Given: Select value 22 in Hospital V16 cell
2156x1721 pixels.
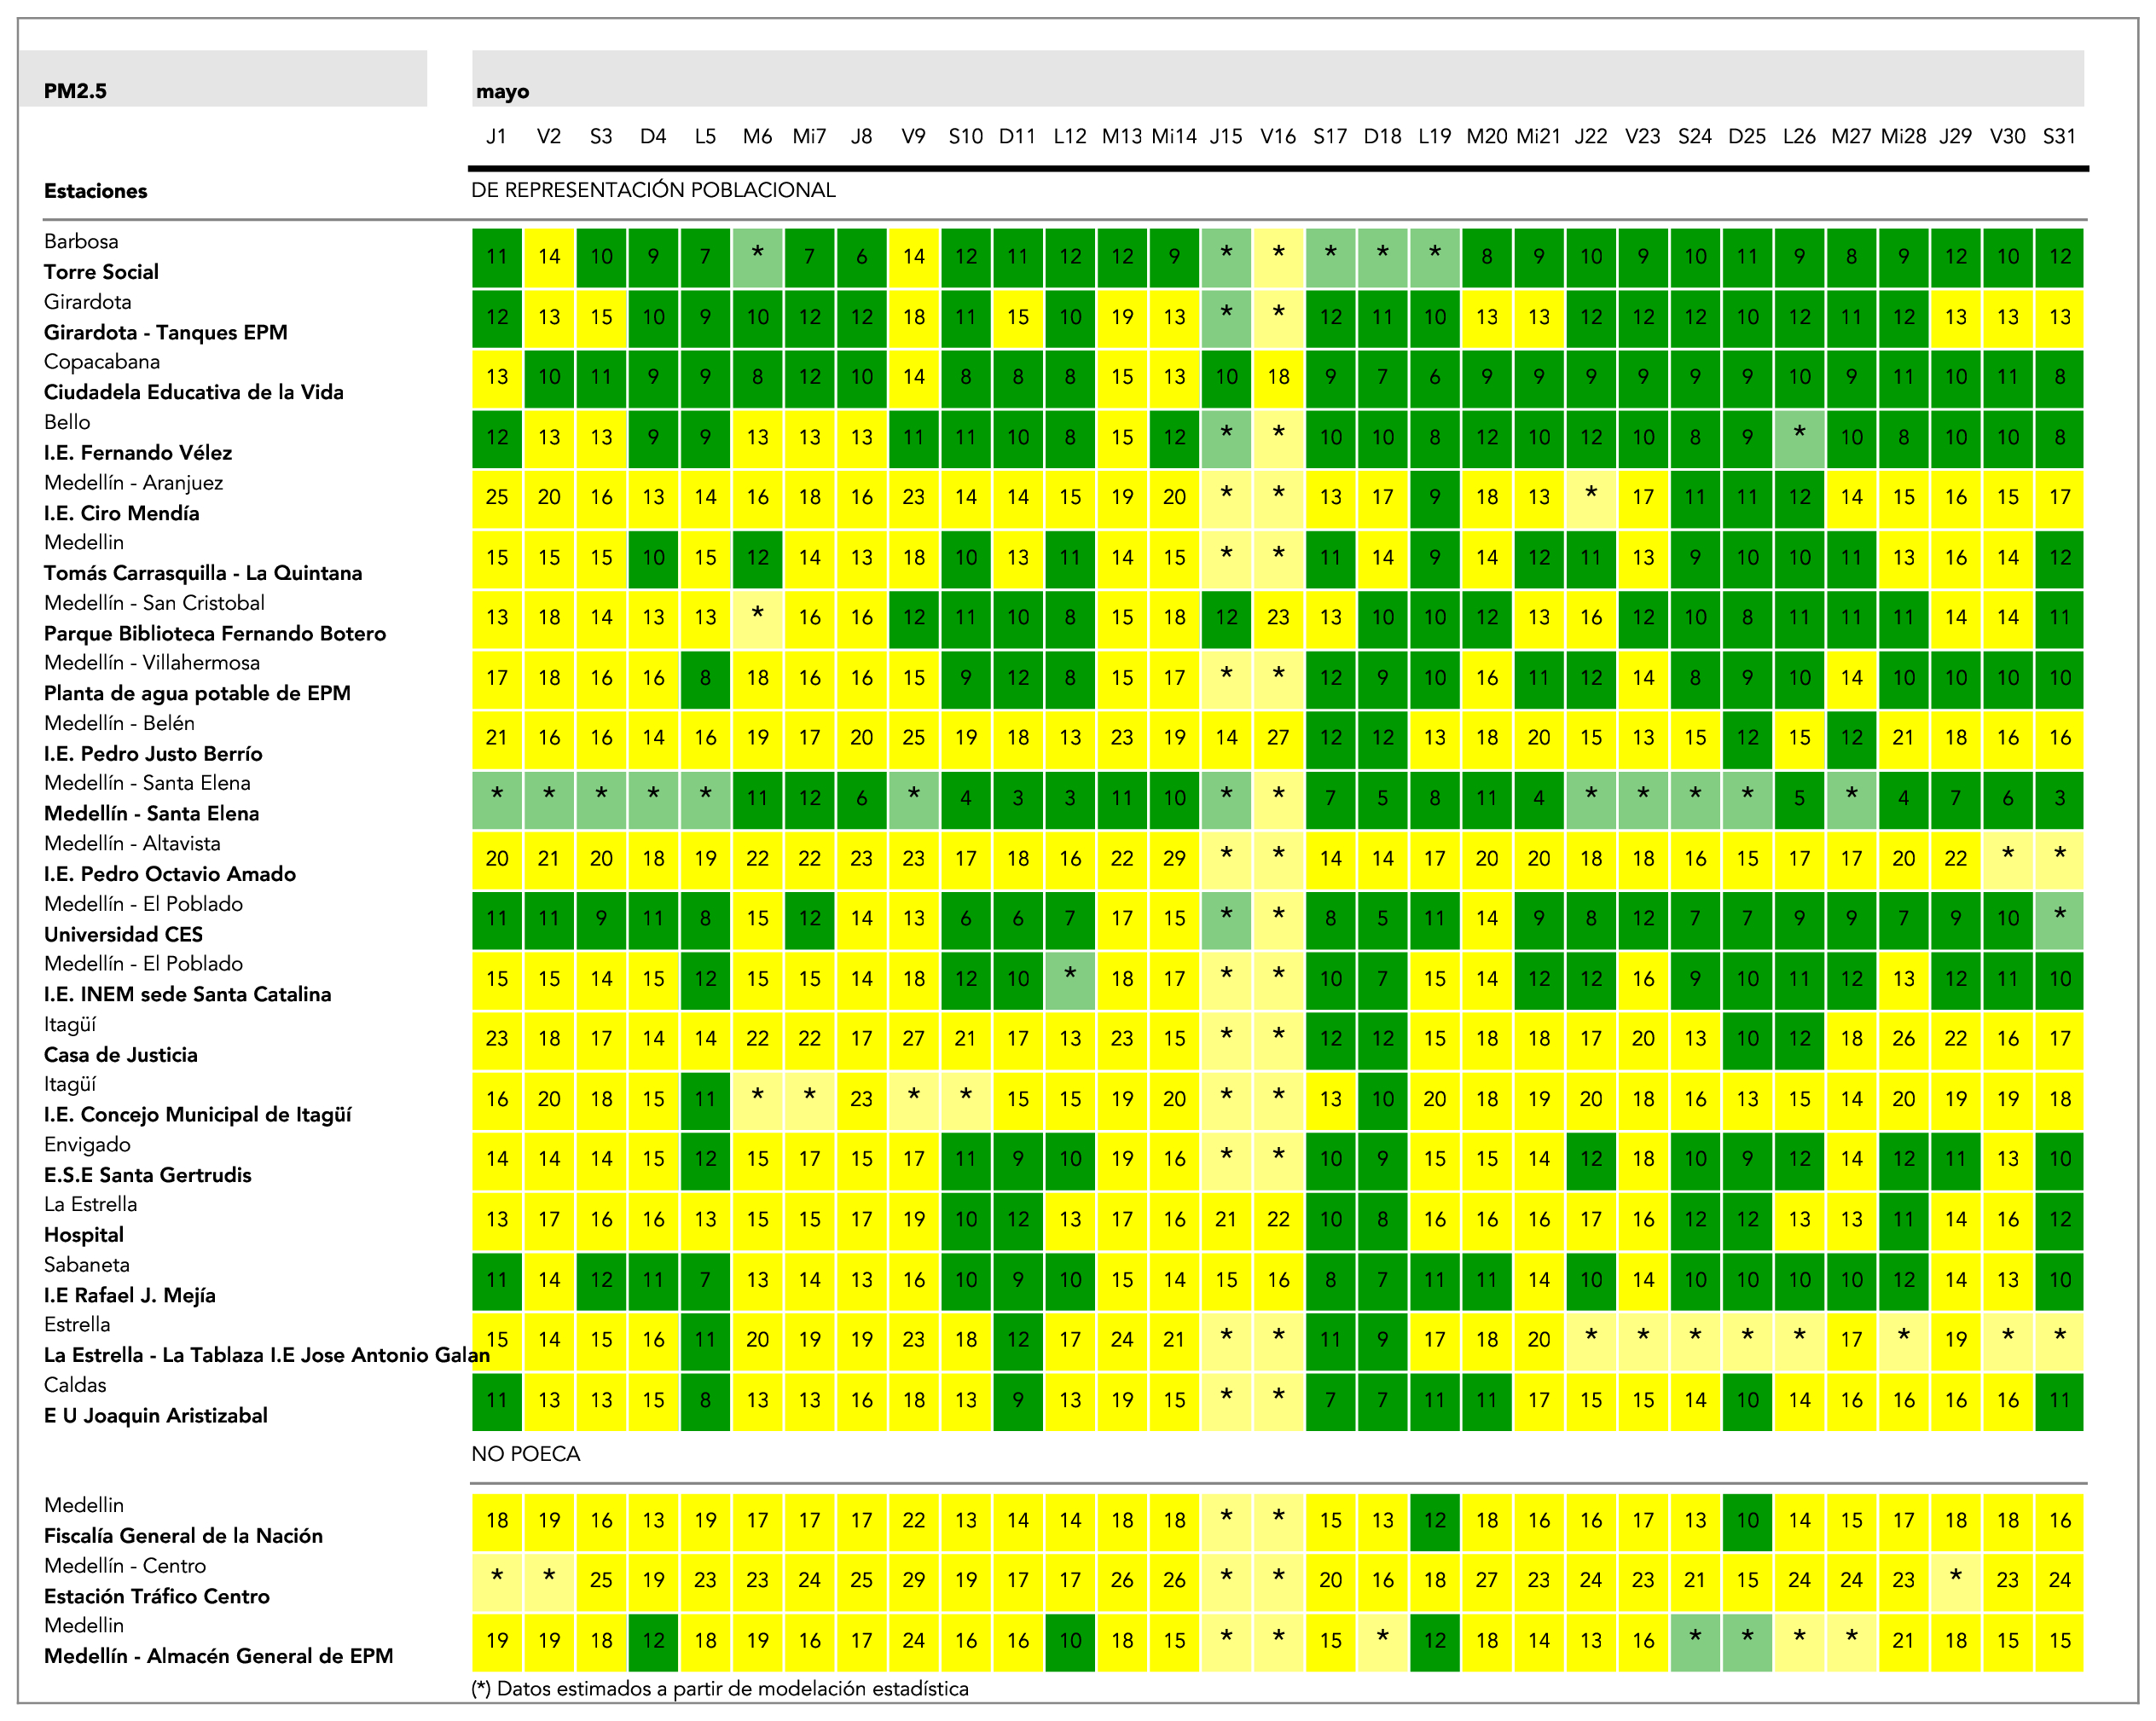Looking at the screenshot, I should 1278,1220.
